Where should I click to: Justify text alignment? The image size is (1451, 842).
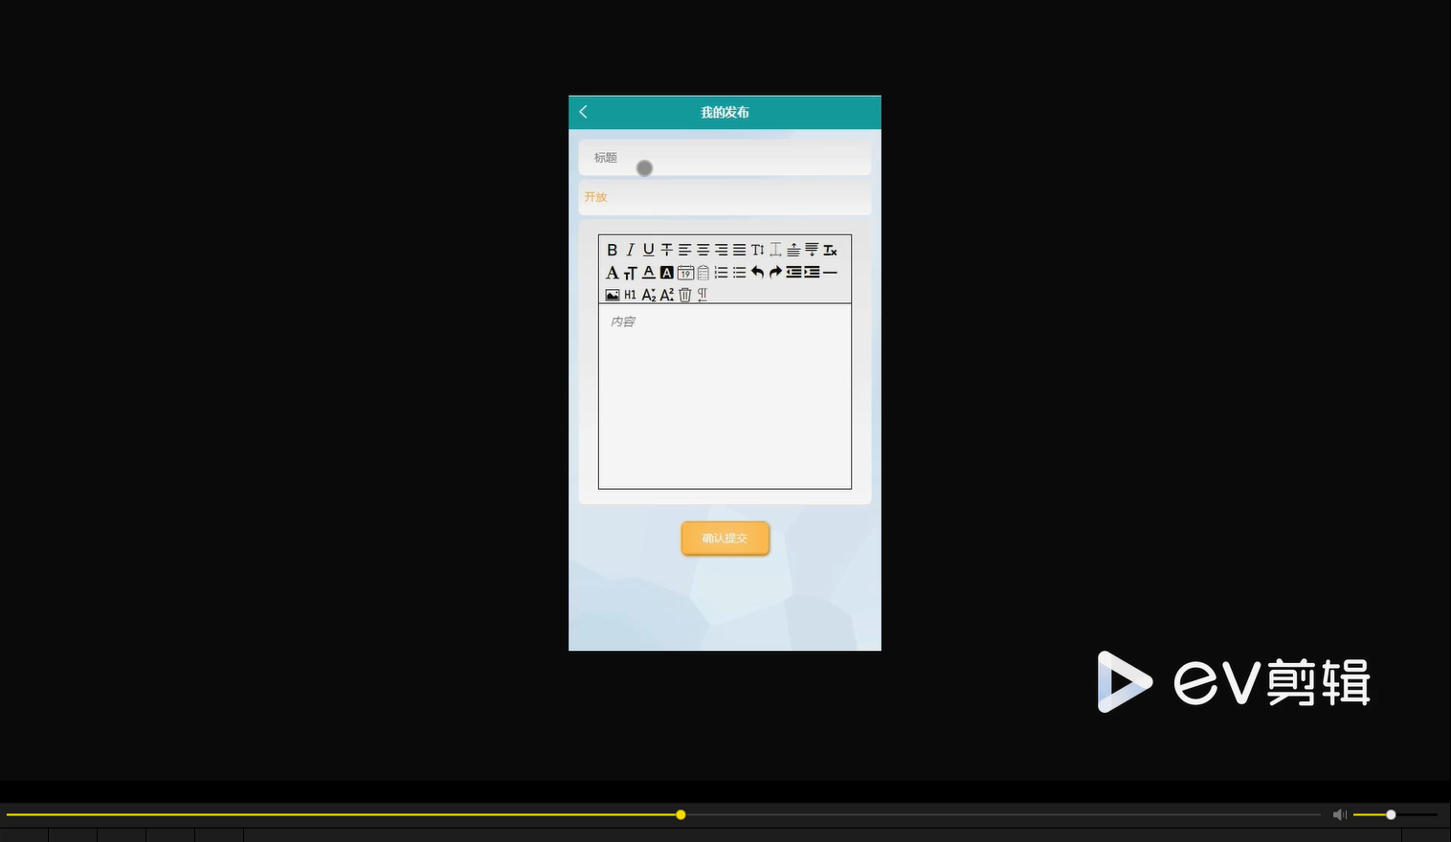coord(740,250)
